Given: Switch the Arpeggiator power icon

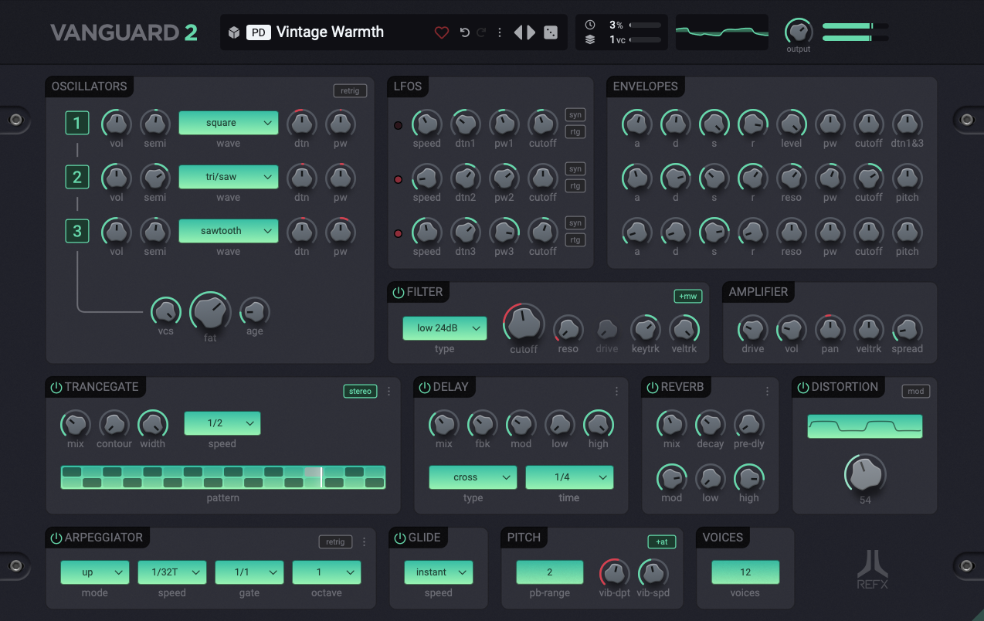Looking at the screenshot, I should [56, 538].
